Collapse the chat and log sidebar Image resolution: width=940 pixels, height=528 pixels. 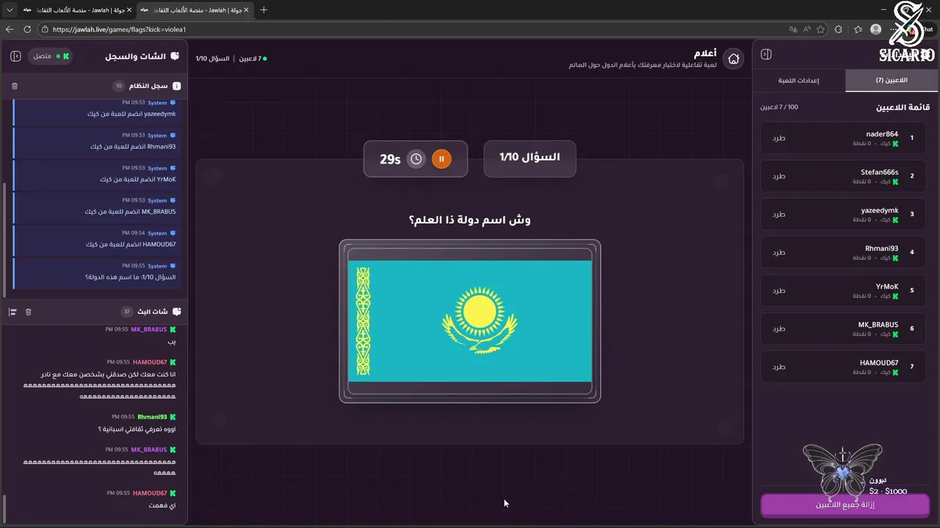pyautogui.click(x=15, y=56)
